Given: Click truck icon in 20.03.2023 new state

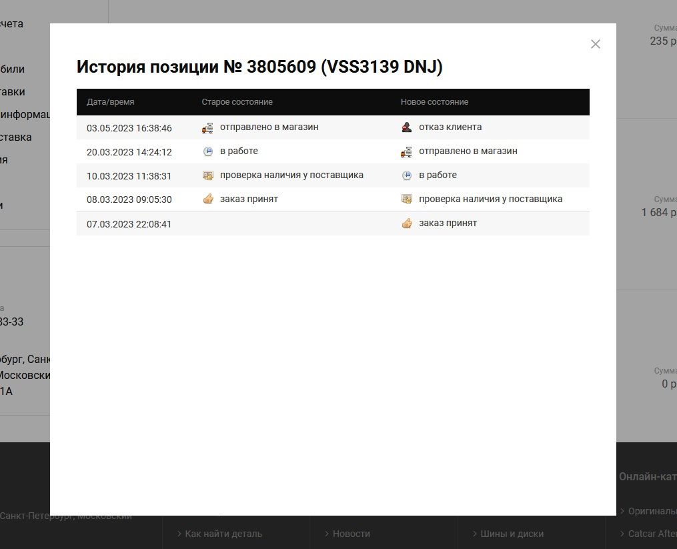Looking at the screenshot, I should pyautogui.click(x=406, y=151).
